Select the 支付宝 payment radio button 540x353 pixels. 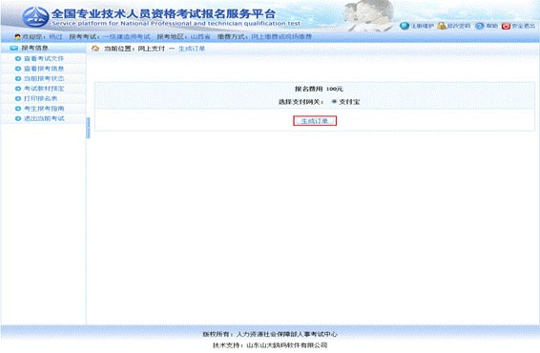334,101
